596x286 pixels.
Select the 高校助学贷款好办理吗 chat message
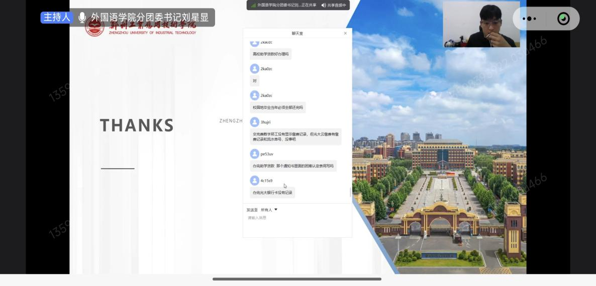270,54
